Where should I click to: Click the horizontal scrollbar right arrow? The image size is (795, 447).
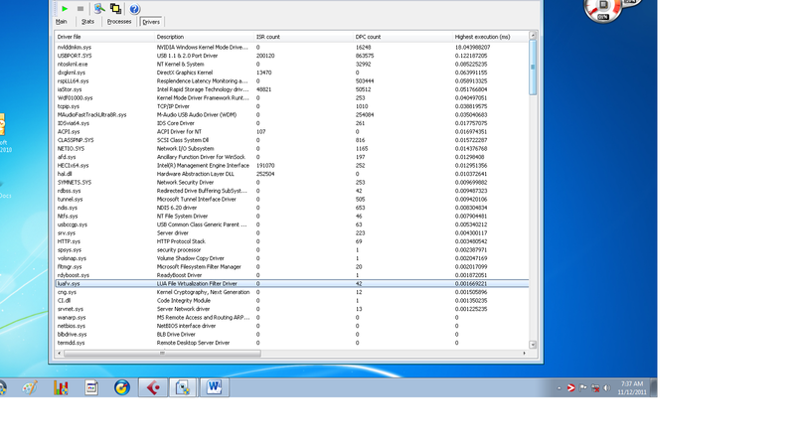click(525, 353)
